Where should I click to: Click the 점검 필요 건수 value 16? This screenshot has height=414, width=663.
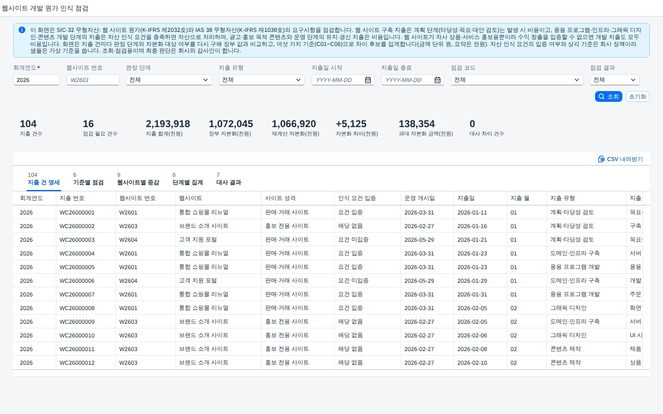(x=88, y=124)
